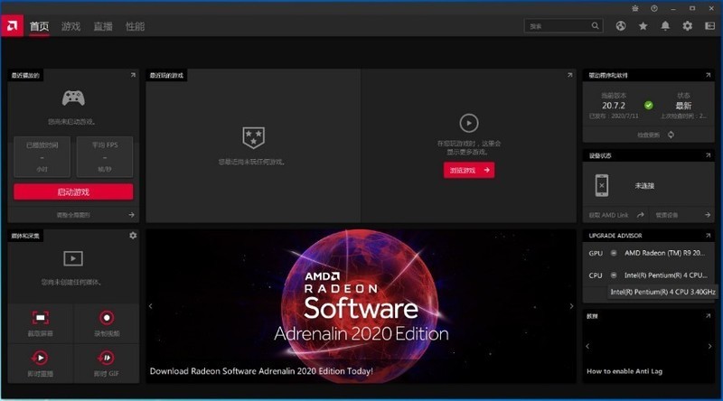
Task: Open settings with the top gear icon
Action: 687,26
